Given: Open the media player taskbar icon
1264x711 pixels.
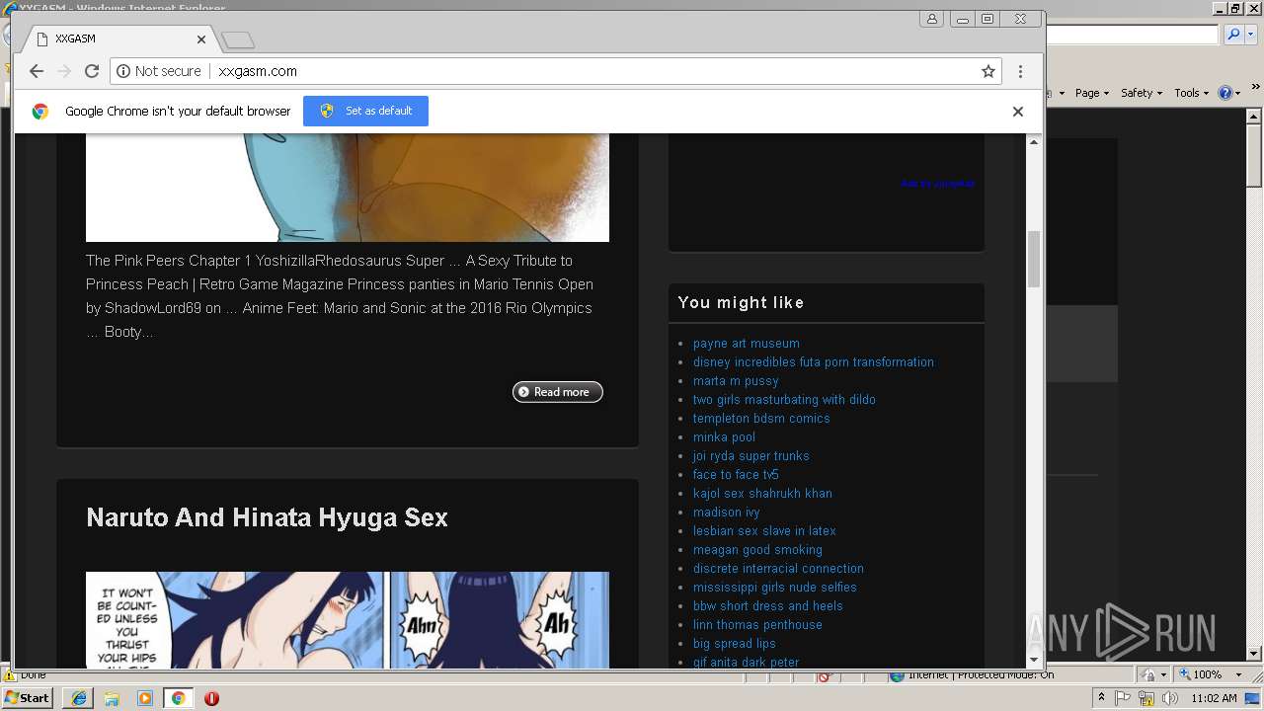Looking at the screenshot, I should point(145,698).
